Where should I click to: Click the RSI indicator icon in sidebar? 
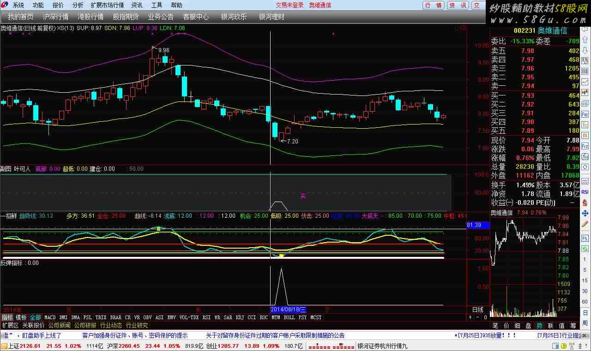click(585, 191)
